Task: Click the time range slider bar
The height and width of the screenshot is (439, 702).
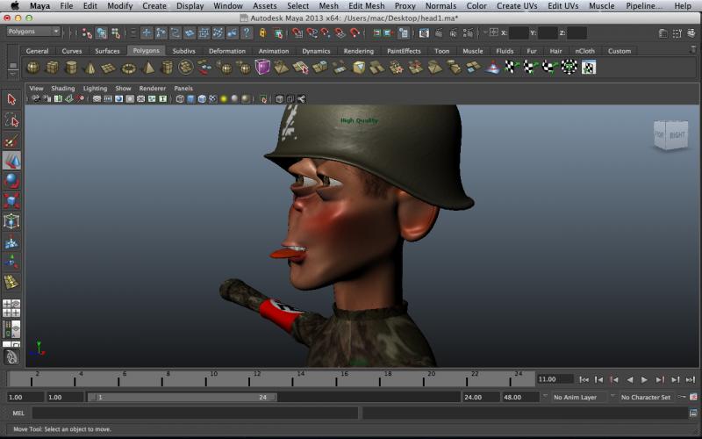Action: (182, 397)
